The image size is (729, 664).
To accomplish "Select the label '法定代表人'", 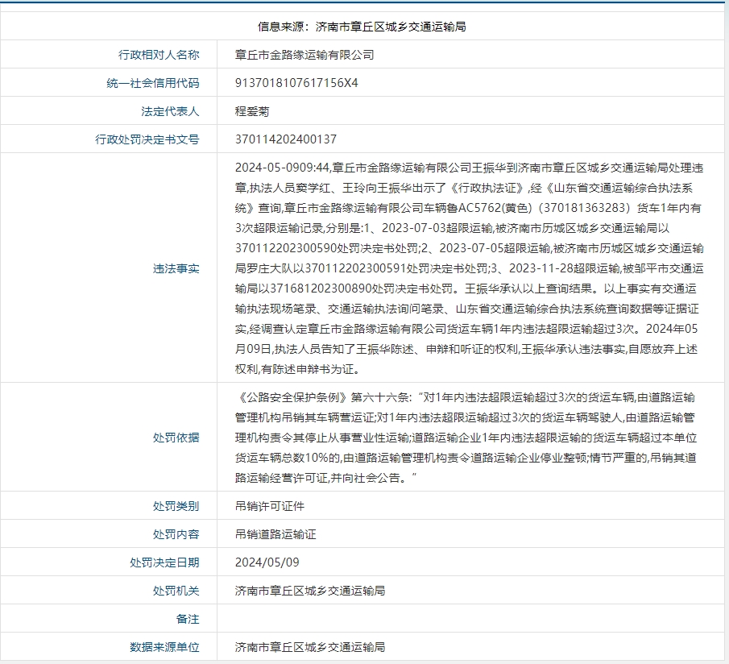I will click(170, 111).
